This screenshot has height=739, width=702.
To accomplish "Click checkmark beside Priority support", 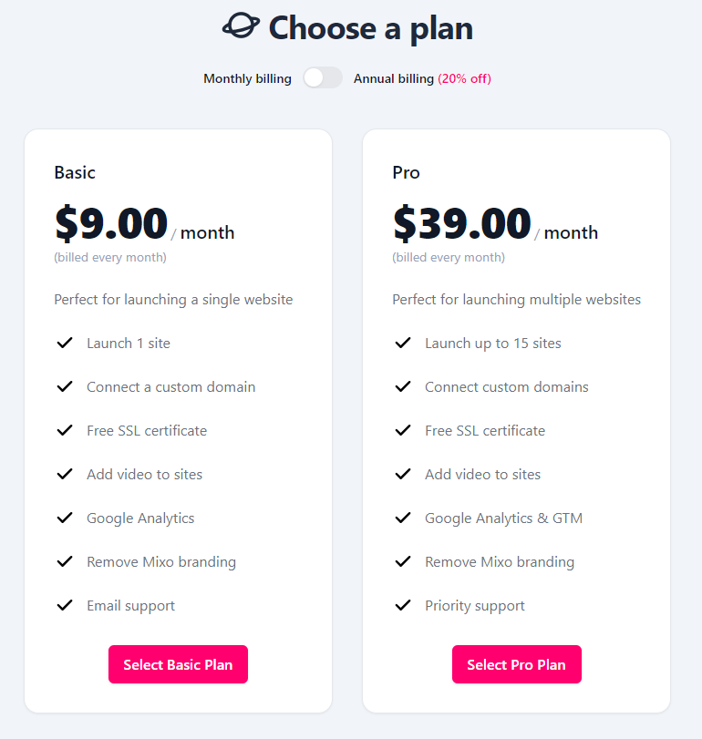I will [403, 606].
